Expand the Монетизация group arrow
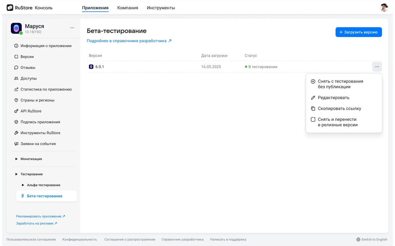Image resolution: width=395 pixels, height=246 pixels. click(x=16, y=159)
